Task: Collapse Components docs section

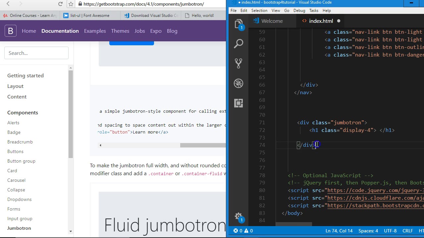Action: tap(23, 112)
